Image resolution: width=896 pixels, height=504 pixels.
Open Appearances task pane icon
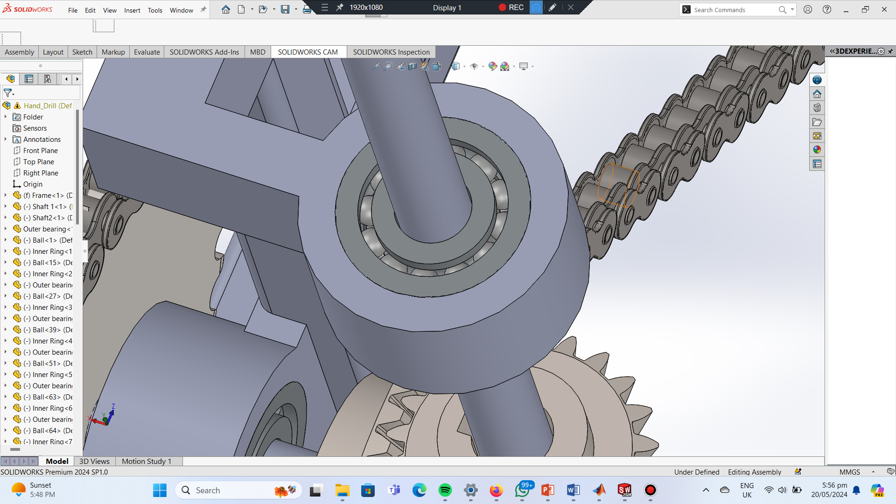(817, 150)
